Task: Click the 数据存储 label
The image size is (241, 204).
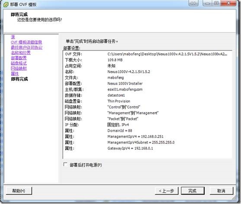Action: [74, 95]
